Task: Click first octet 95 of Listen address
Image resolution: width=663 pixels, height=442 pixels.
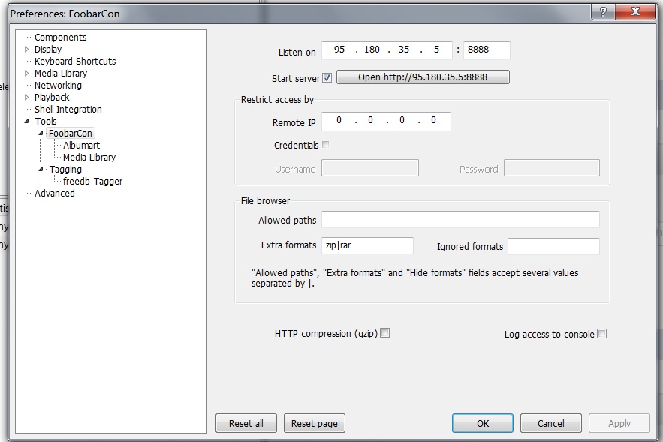Action: coord(339,50)
